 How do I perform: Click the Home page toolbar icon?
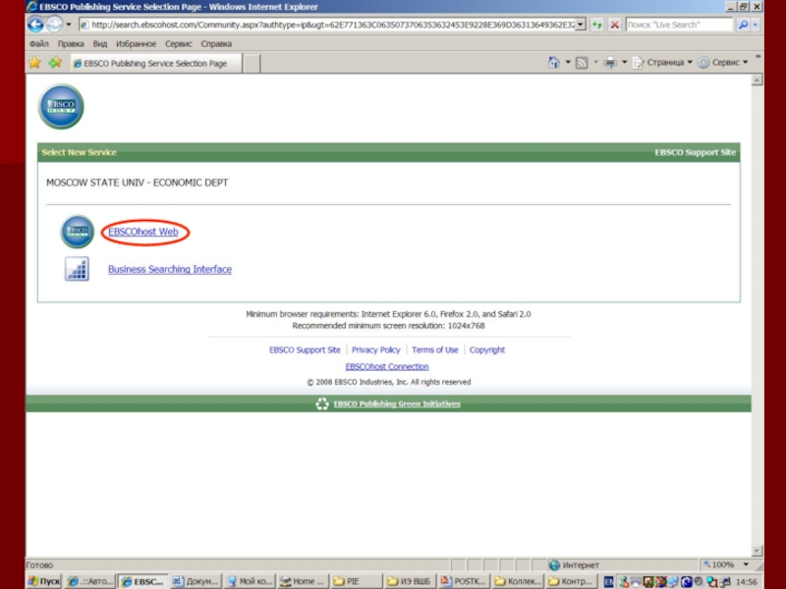point(554,63)
